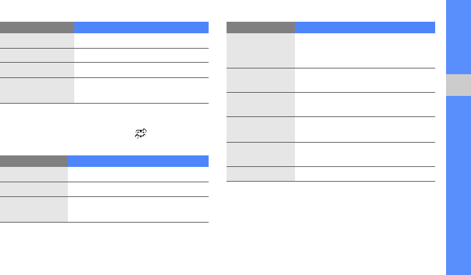Click gray header cell of right-side table
This screenshot has width=471, height=275.
pyautogui.click(x=260, y=27)
